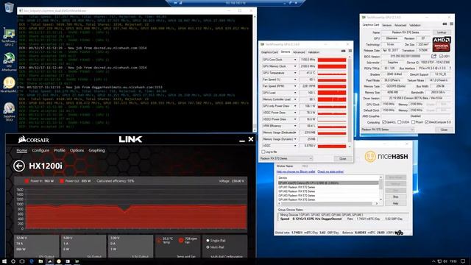Image resolution: width=471 pixels, height=265 pixels.
Task: Open Configure tab in Corsair Link
Action: (40, 150)
